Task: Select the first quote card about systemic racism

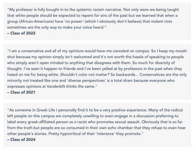Action: coord(97,21)
